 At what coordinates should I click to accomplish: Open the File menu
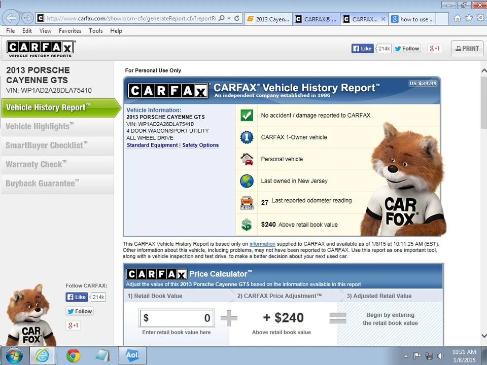click(10, 31)
